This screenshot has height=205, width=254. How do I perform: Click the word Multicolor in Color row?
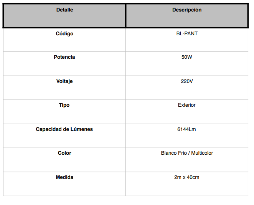pyautogui.click(x=202, y=153)
